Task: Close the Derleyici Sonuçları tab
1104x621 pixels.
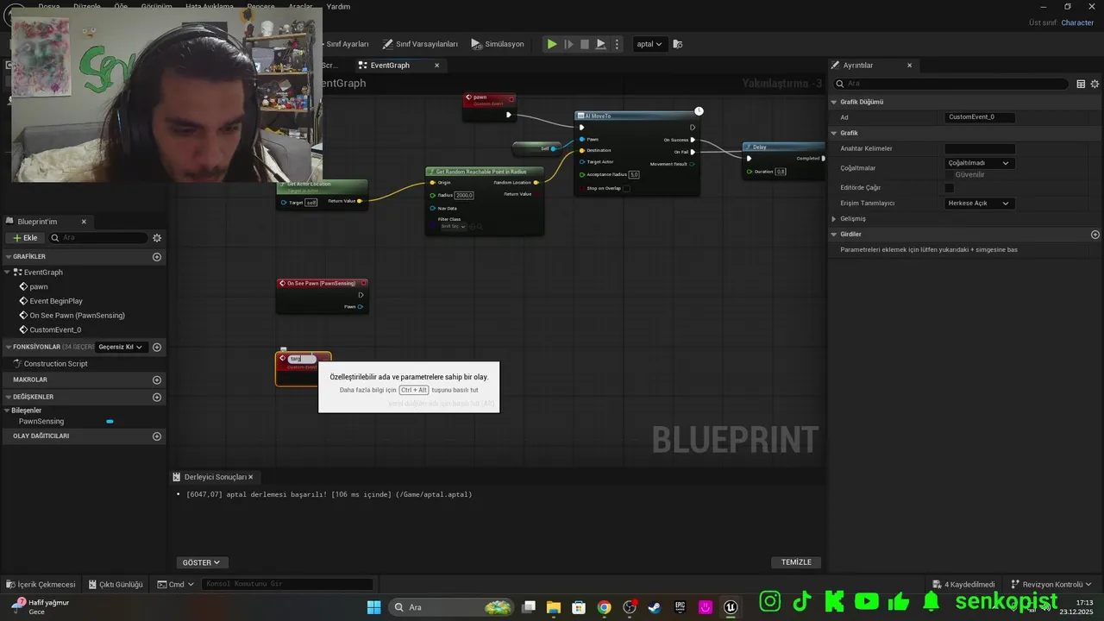Action: tap(251, 477)
